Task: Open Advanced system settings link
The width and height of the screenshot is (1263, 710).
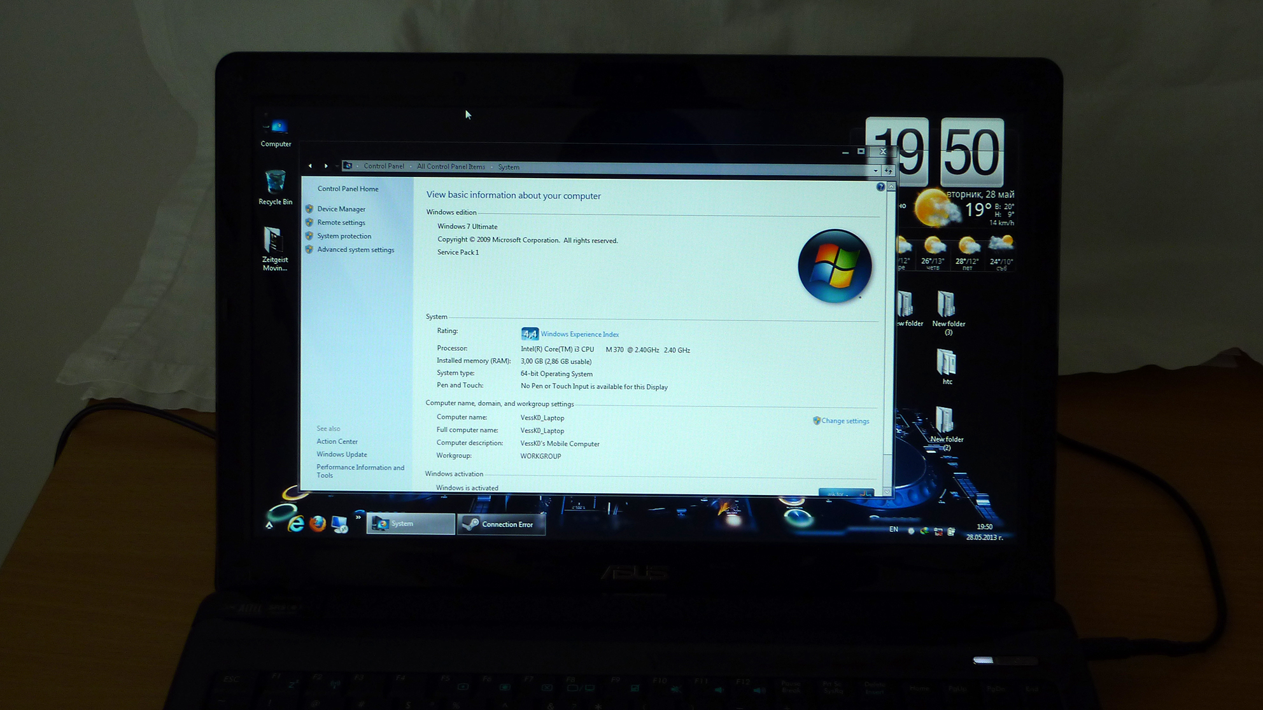Action: (x=355, y=250)
